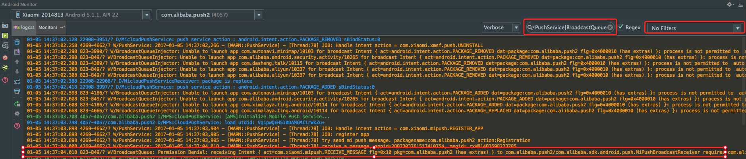Jump down the stack trace arrow

pyautogui.click(x=17, y=72)
